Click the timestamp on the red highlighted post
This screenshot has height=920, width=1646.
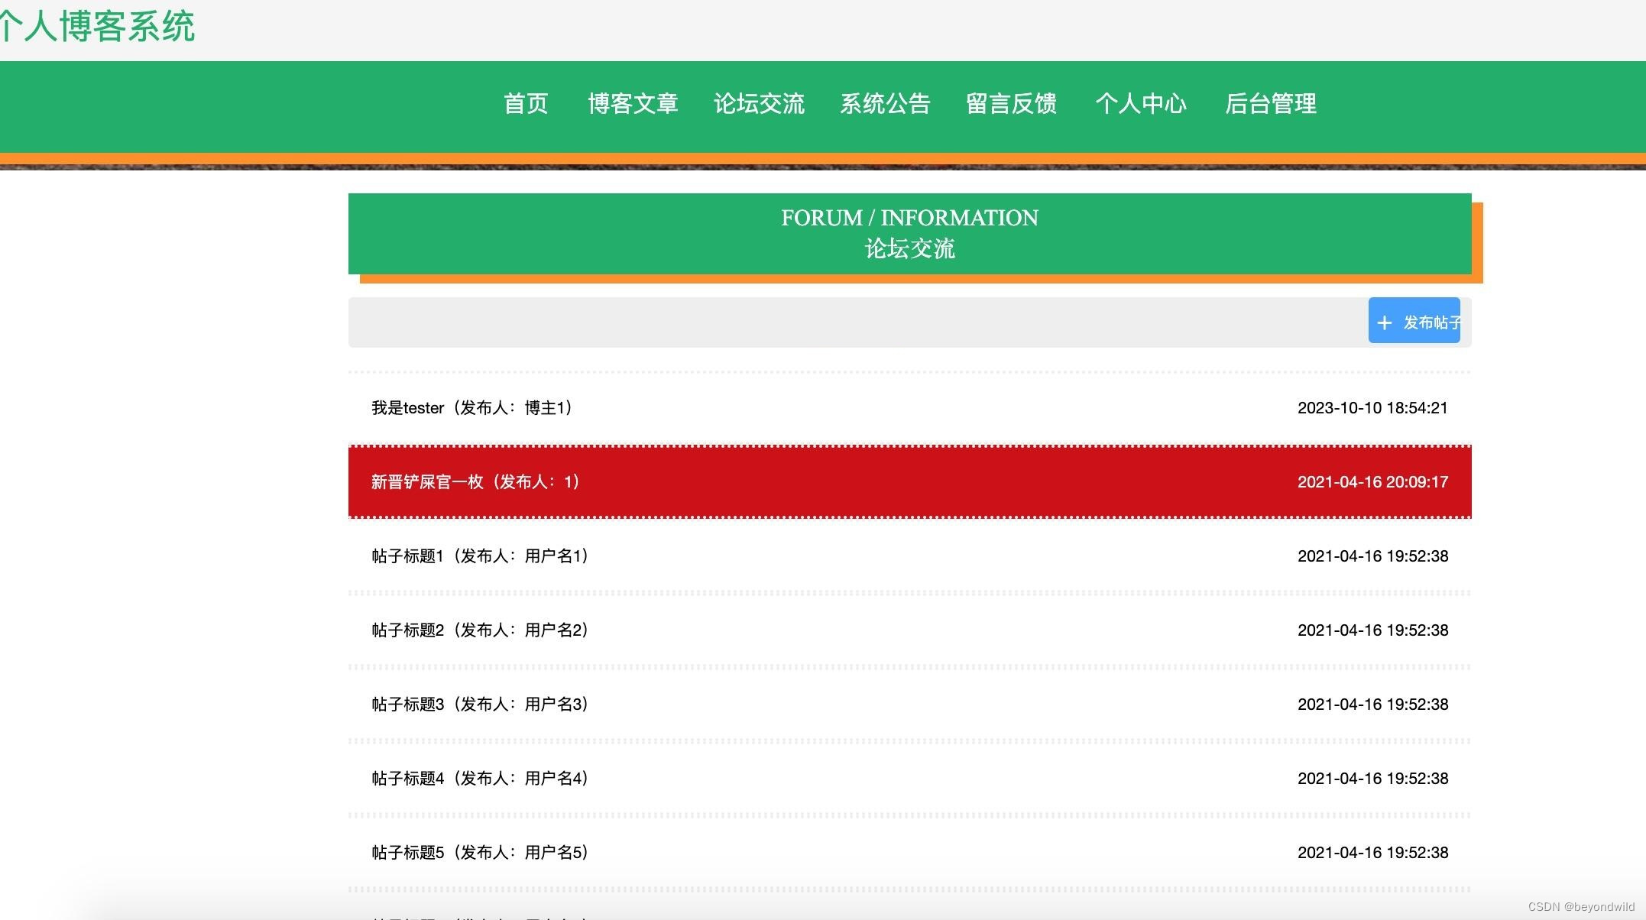(x=1372, y=482)
